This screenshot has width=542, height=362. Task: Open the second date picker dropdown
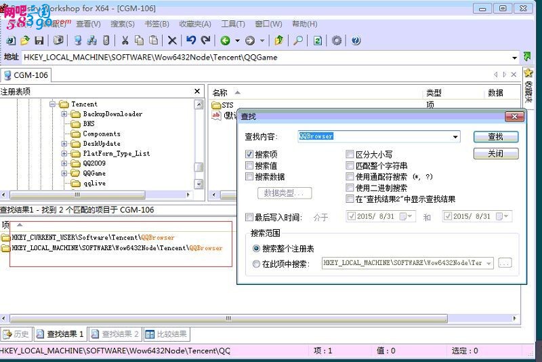pyautogui.click(x=503, y=216)
